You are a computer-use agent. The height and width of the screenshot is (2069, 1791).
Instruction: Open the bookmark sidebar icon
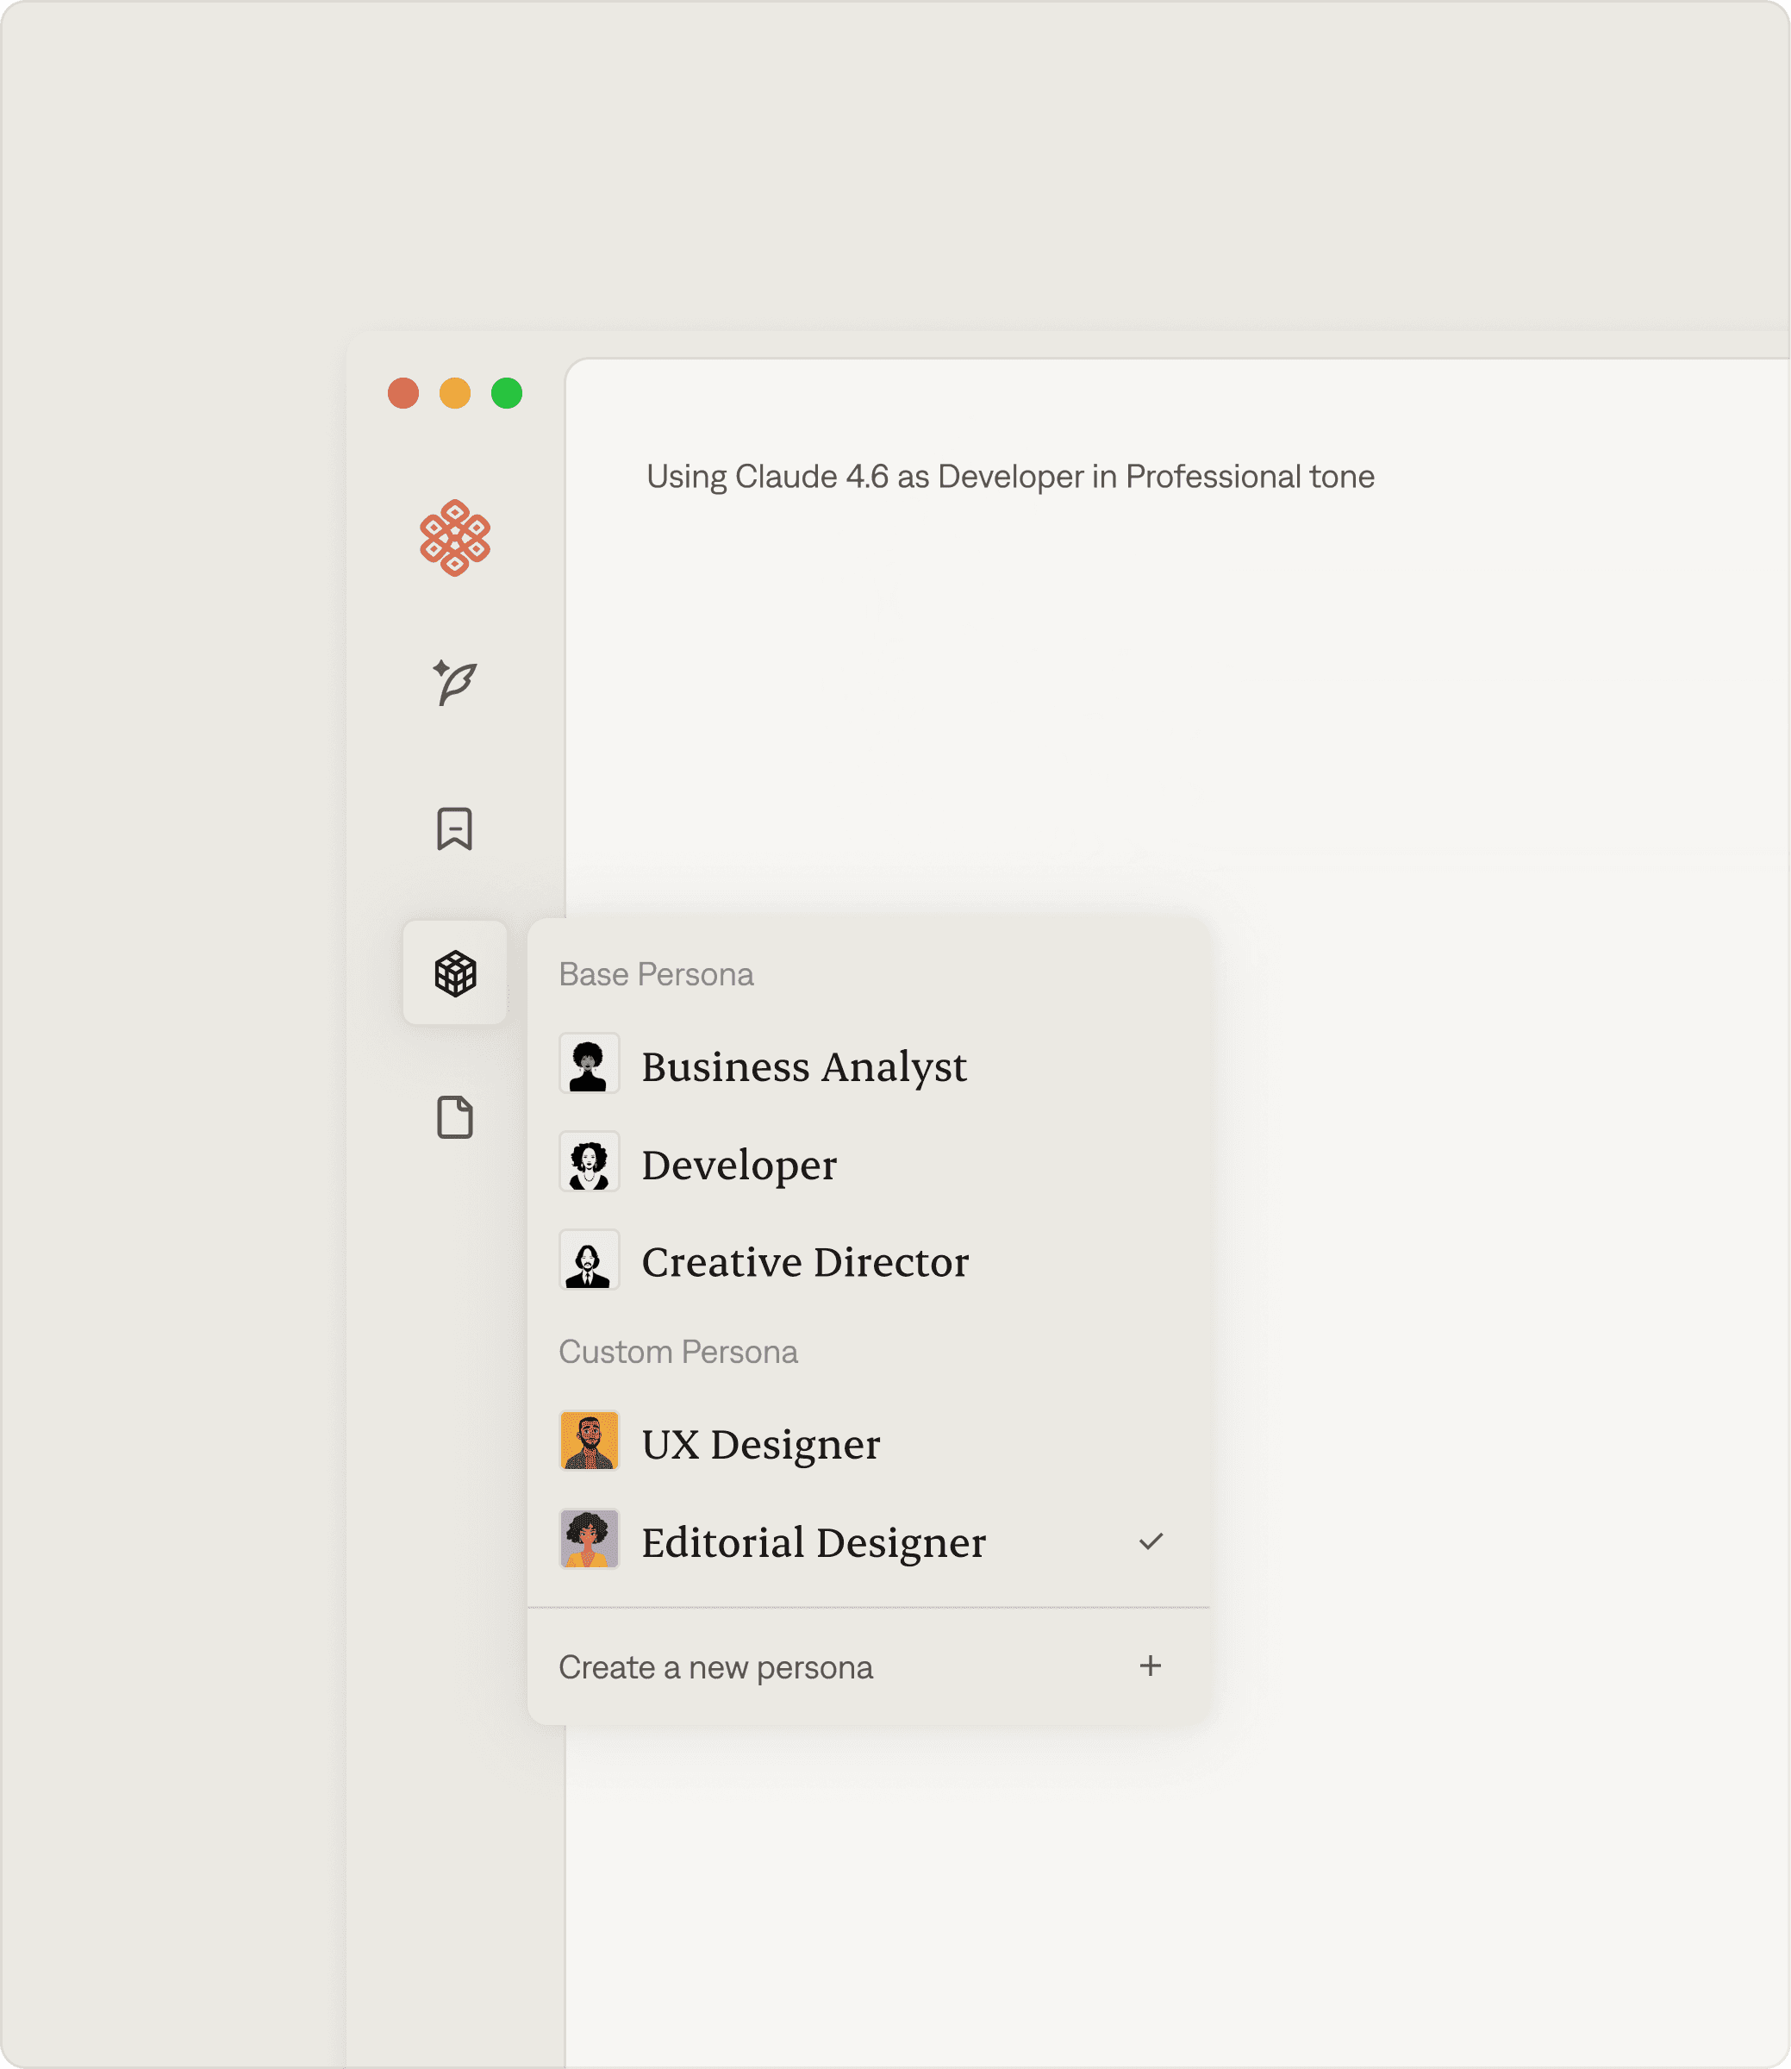(455, 828)
